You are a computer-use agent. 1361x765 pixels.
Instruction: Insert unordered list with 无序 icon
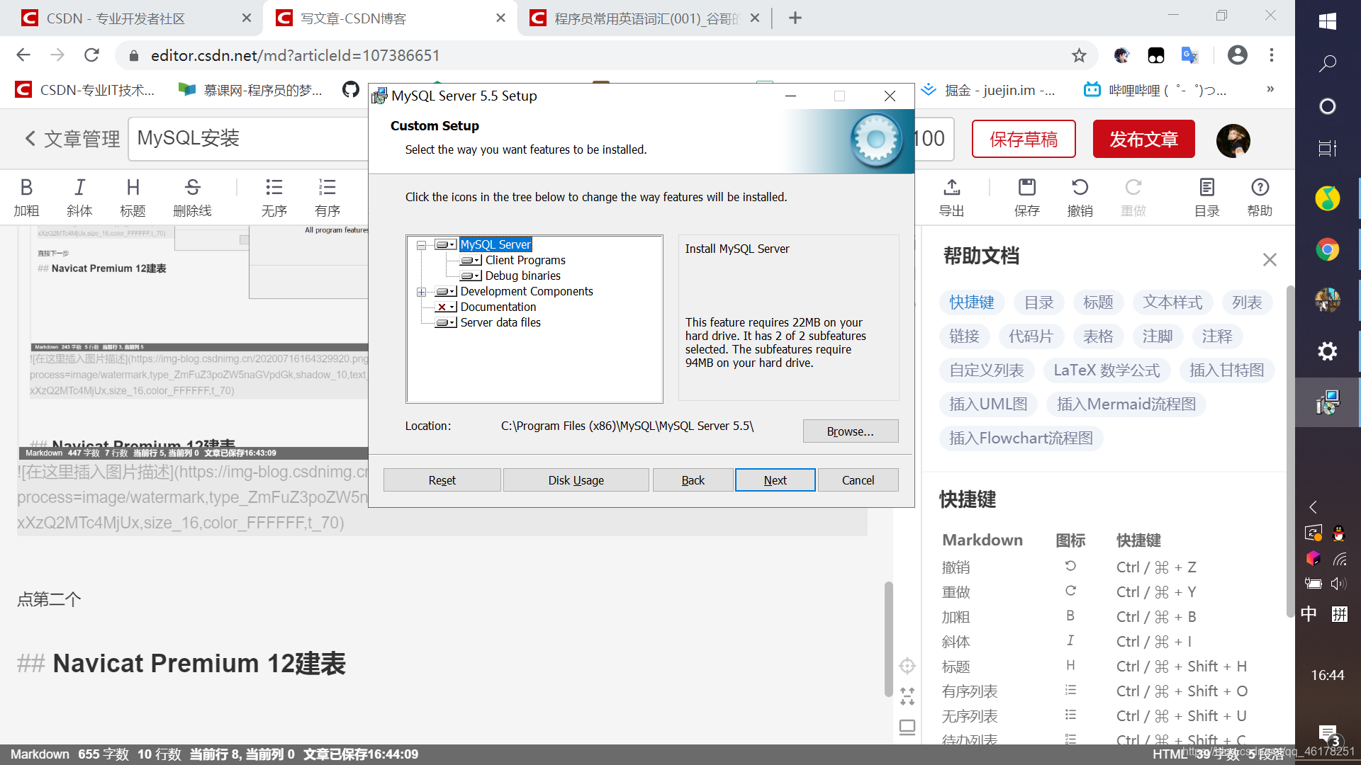click(274, 198)
